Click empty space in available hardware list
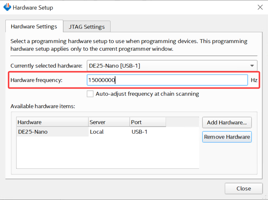Image resolution: width=268 pixels, height=200 pixels. pos(108,153)
